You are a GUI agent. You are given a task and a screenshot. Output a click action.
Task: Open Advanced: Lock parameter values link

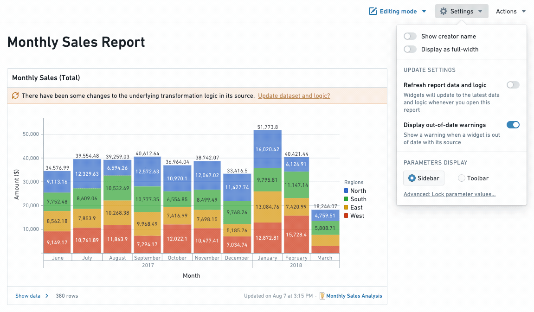pos(450,194)
